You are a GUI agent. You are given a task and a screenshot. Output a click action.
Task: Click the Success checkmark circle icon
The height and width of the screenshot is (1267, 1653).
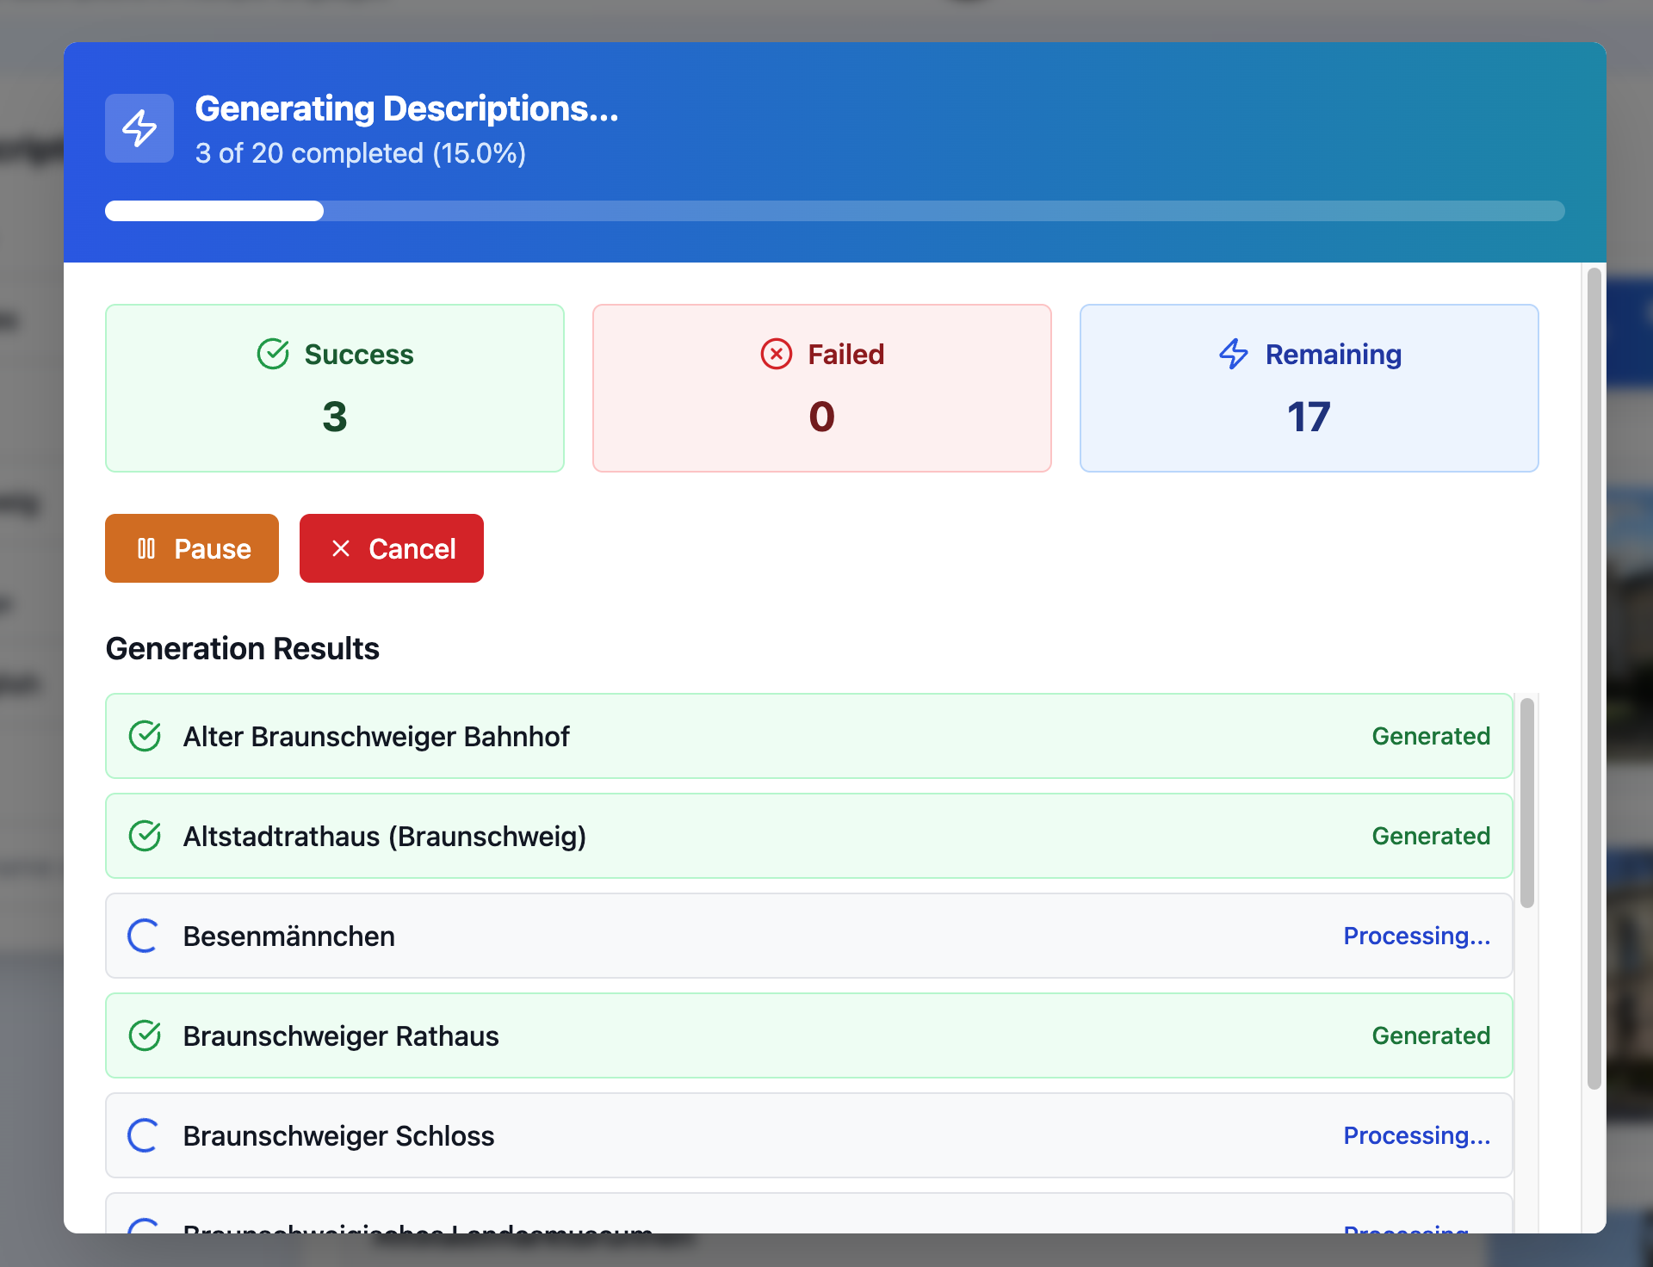tap(273, 354)
